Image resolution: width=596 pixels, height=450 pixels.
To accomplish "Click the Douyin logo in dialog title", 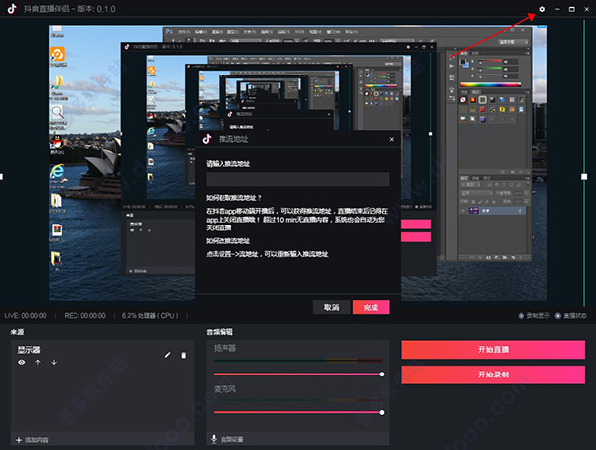I will pyautogui.click(x=207, y=139).
